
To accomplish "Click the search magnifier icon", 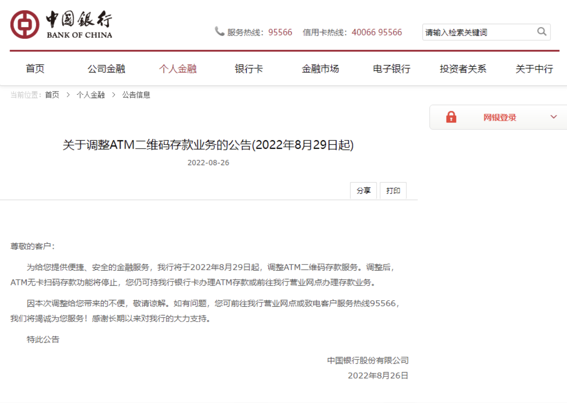I will pyautogui.click(x=542, y=32).
